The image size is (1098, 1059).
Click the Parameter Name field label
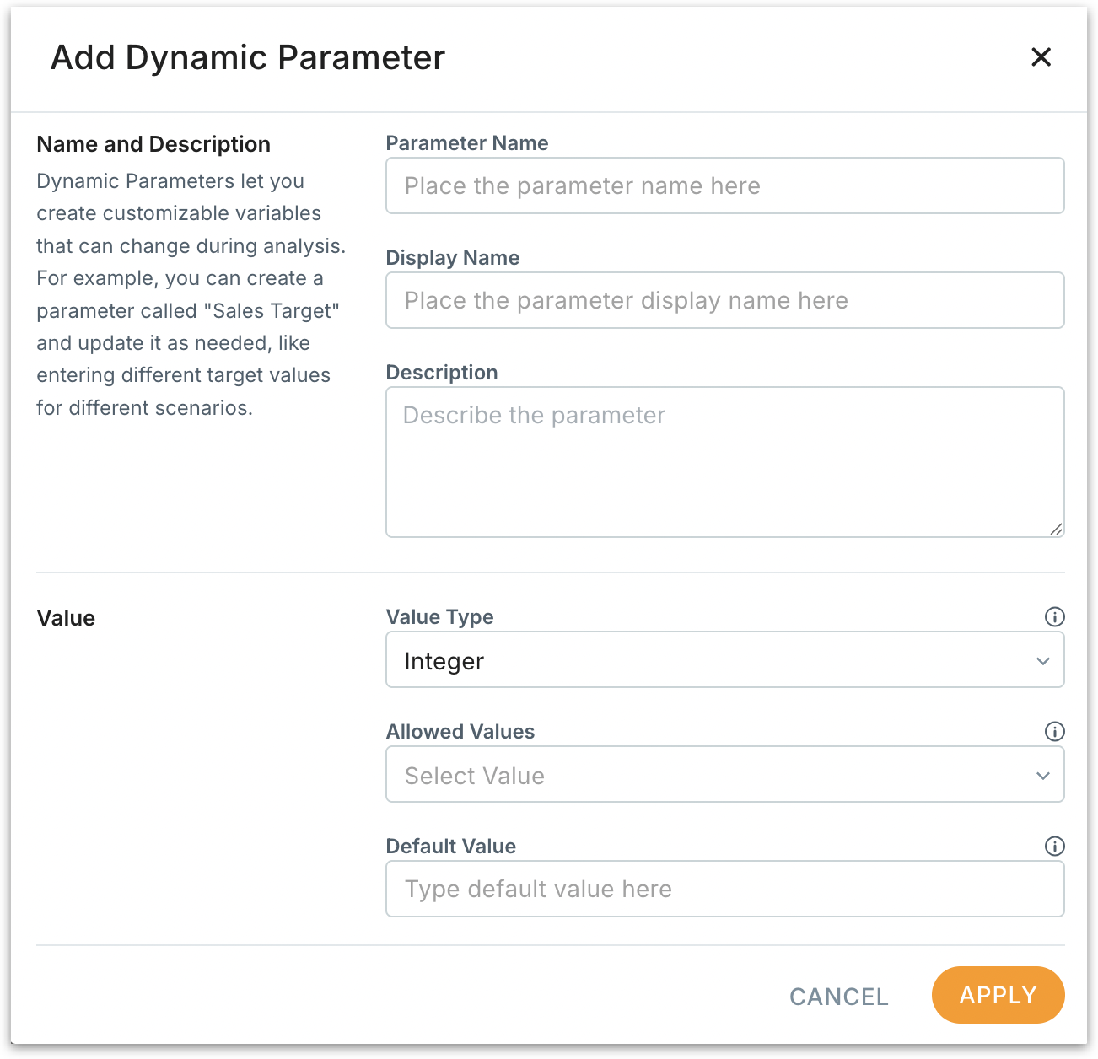[467, 143]
